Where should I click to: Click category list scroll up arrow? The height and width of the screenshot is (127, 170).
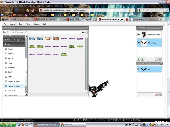(x=26, y=37)
